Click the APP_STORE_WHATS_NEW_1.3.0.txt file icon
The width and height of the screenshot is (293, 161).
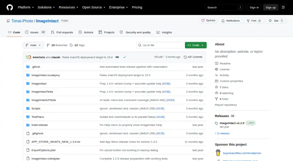(28, 142)
